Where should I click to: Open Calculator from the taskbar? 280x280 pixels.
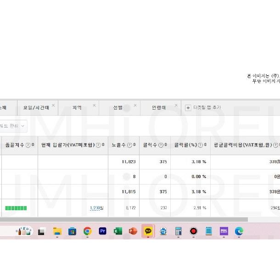pos(179,231)
